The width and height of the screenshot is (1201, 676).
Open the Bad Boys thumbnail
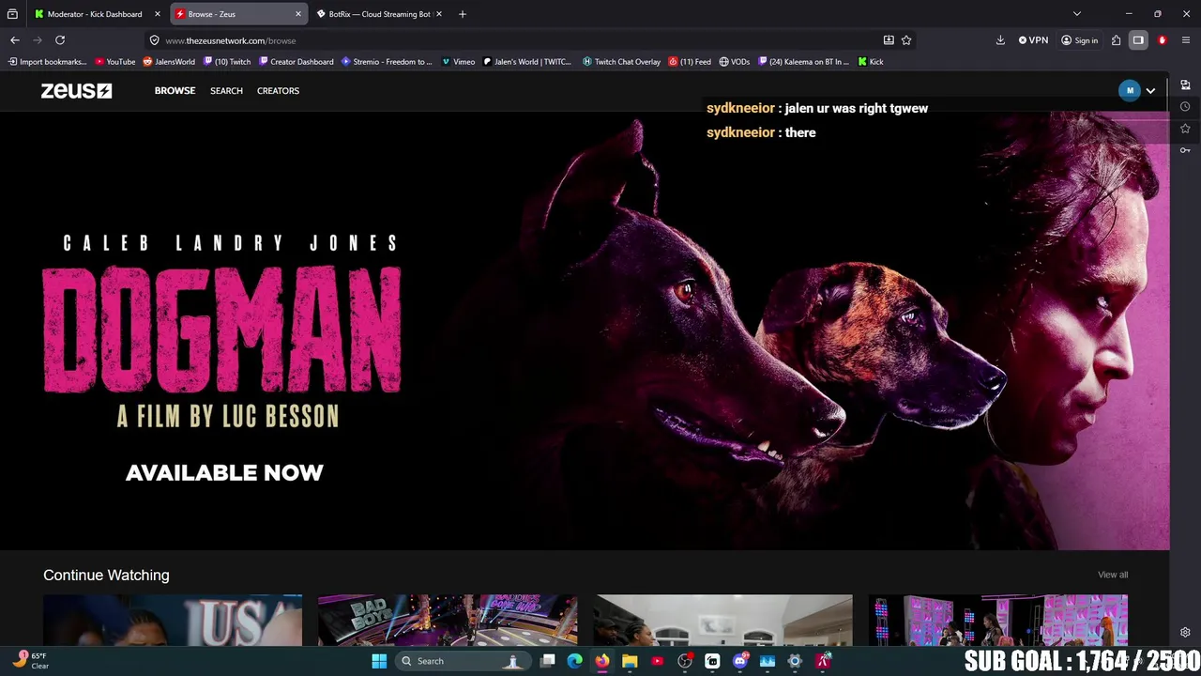(448, 620)
